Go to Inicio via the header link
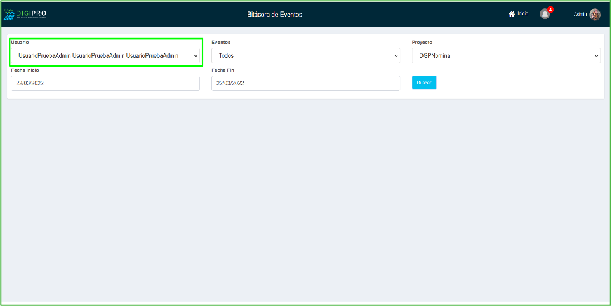The image size is (612, 306). (x=522, y=13)
